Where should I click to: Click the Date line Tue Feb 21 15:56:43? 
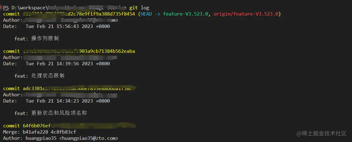click(x=68, y=26)
